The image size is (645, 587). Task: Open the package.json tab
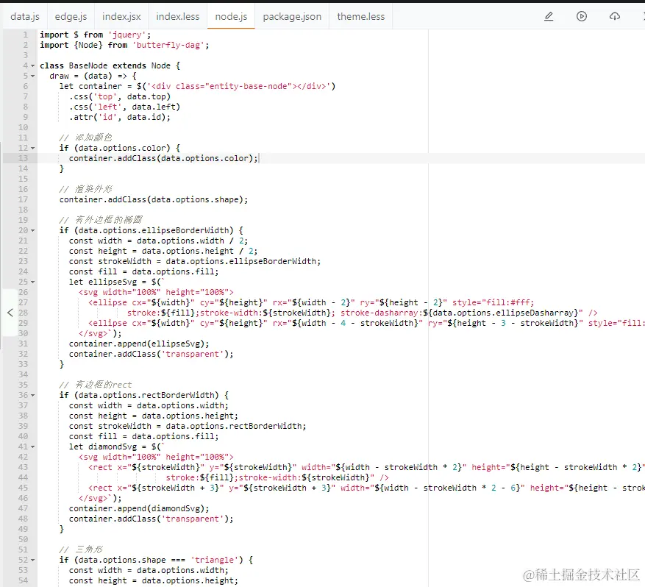[292, 16]
